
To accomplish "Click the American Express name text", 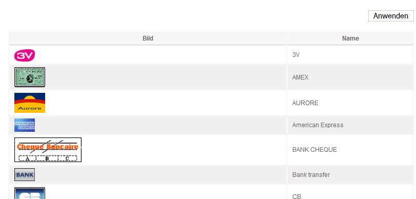I will [318, 125].
